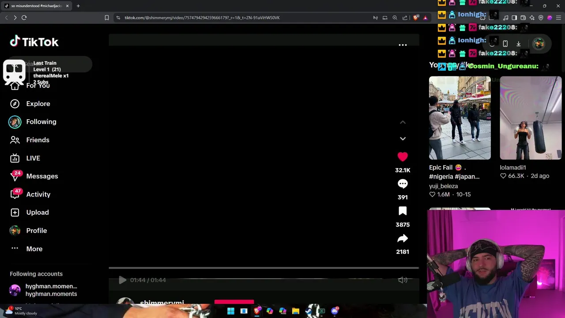
Task: Play the video from the player controls
Action: click(122, 280)
